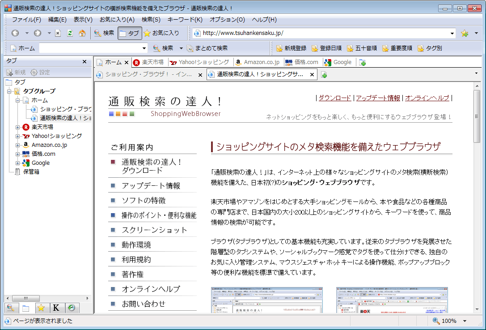
Task: Click the add-to-favorites star beside the address bar
Action: [464, 33]
